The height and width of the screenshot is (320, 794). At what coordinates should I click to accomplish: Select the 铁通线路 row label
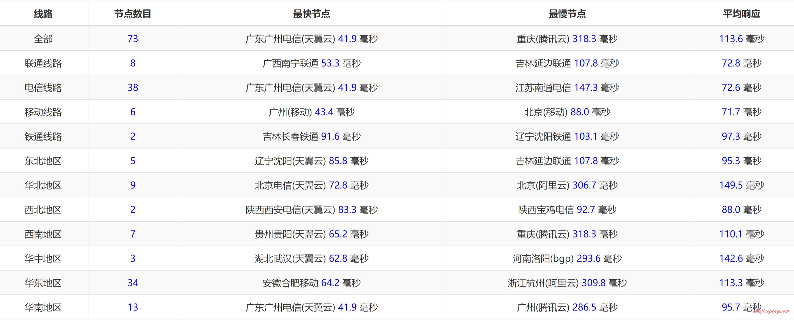pos(43,136)
